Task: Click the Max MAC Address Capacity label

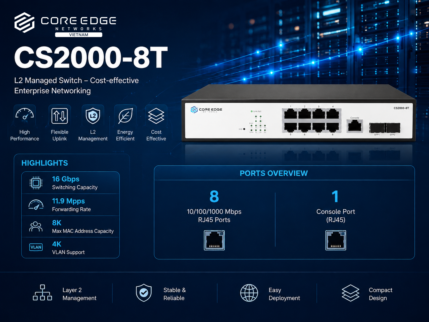Action: pos(83,231)
